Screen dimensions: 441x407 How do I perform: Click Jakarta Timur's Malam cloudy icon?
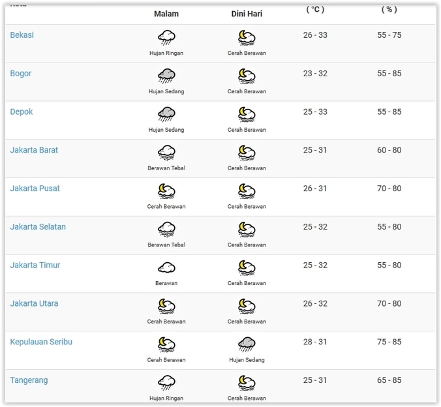[x=166, y=267]
